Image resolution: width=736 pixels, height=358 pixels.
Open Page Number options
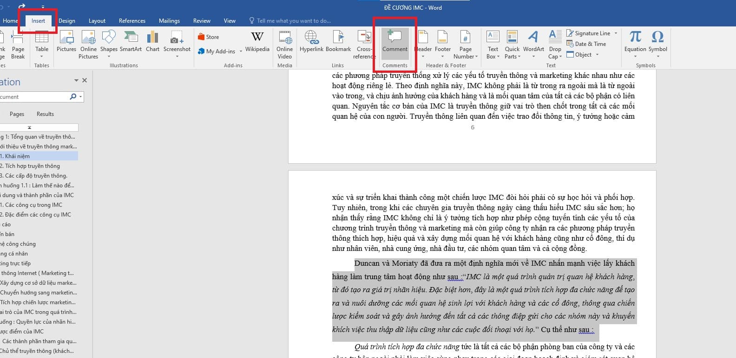pyautogui.click(x=466, y=45)
